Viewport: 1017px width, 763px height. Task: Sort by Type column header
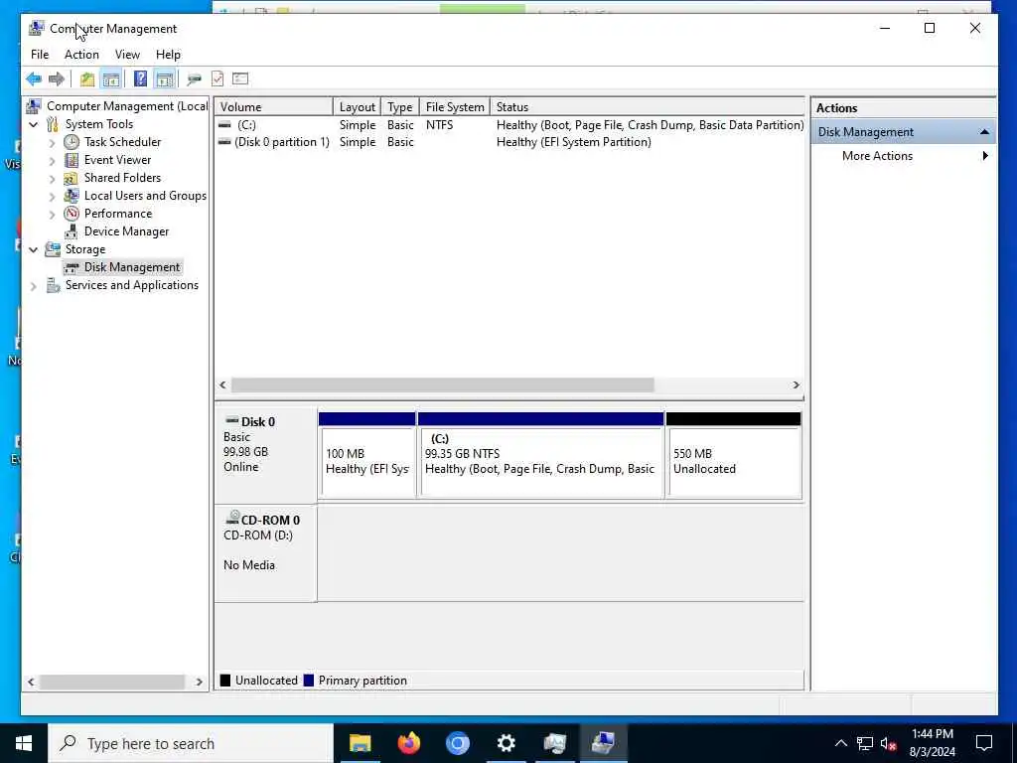coord(399,107)
